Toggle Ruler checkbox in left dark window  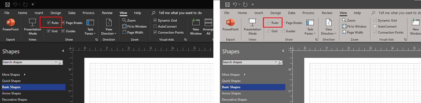tap(49, 23)
